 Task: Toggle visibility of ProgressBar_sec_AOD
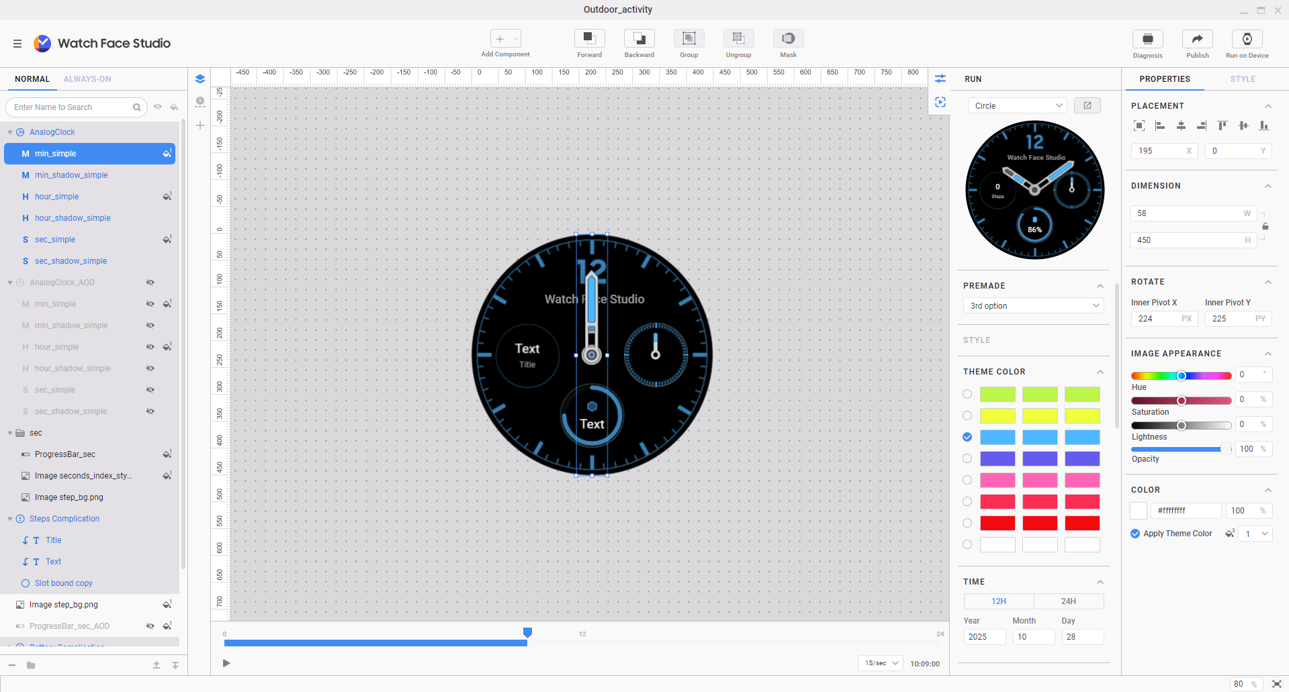[x=150, y=626]
